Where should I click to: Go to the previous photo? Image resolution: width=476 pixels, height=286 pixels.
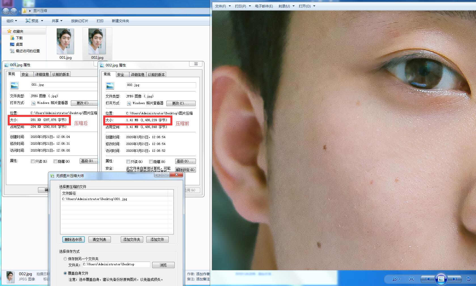point(427,279)
